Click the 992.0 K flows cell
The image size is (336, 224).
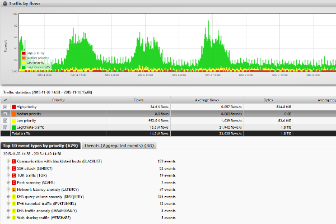pyautogui.click(x=158, y=121)
